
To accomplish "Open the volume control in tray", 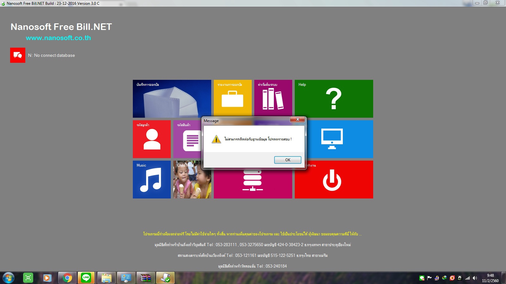I will pyautogui.click(x=475, y=278).
